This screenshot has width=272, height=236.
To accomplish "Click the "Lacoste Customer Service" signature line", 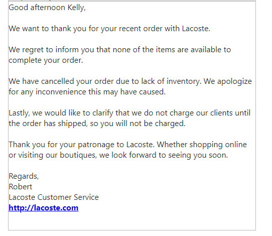I will 54,197.
